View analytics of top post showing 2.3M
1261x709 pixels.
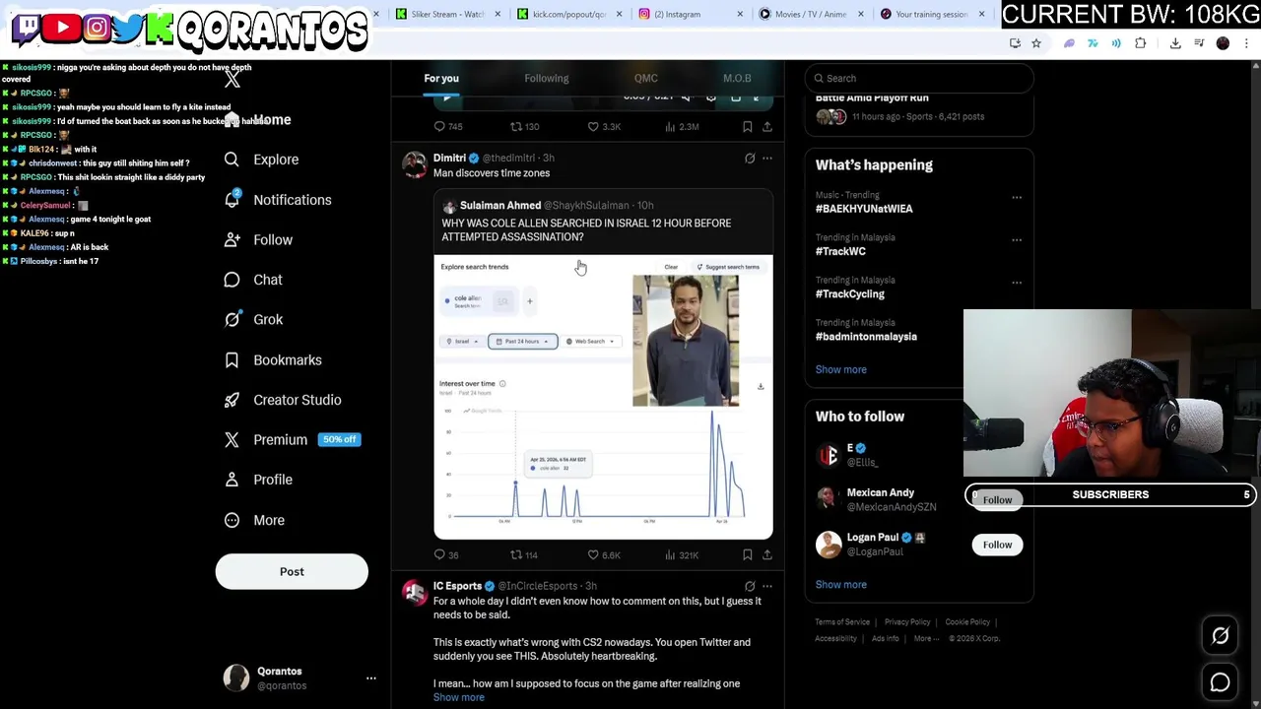pyautogui.click(x=682, y=127)
